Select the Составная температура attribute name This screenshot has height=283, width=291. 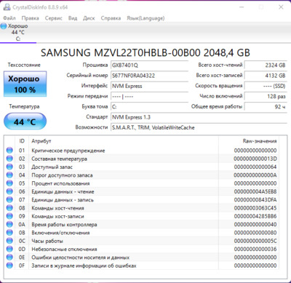pyautogui.click(x=59, y=159)
